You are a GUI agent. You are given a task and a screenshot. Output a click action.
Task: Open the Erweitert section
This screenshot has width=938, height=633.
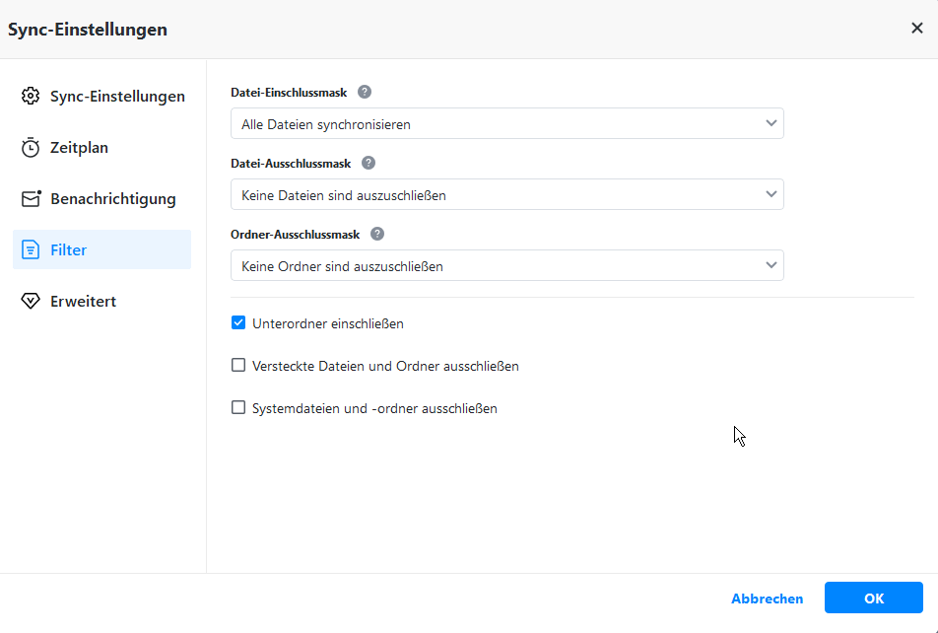click(x=84, y=302)
